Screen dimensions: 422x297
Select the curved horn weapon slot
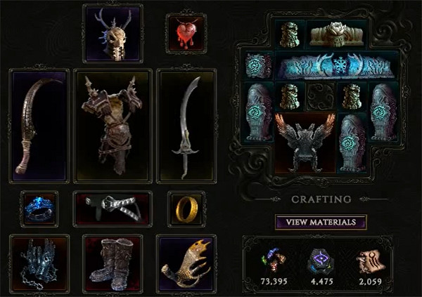coord(39,126)
